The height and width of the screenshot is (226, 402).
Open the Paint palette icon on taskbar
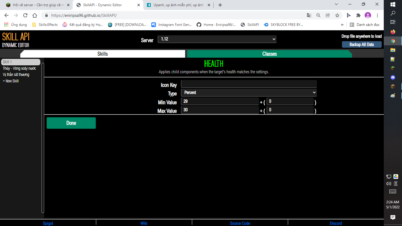(x=393, y=96)
